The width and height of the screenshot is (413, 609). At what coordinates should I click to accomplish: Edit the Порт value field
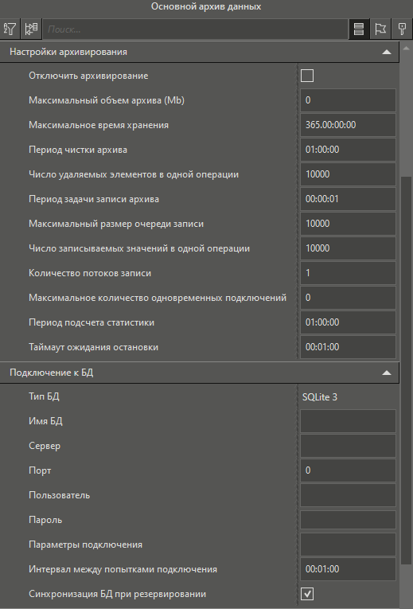pyautogui.click(x=348, y=470)
